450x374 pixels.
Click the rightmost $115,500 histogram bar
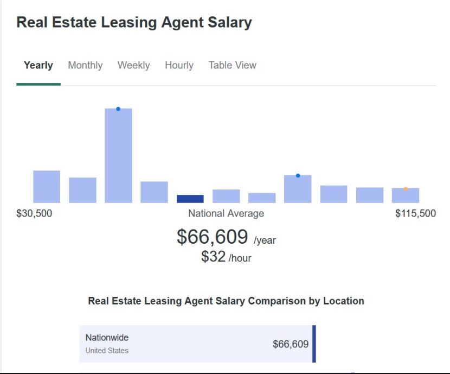point(405,195)
